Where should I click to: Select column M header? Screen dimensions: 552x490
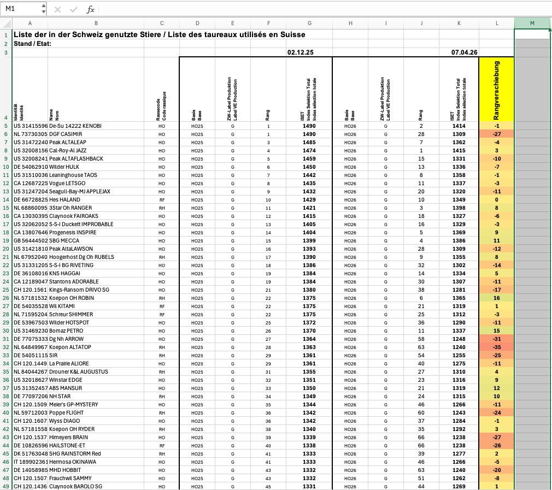[532, 23]
